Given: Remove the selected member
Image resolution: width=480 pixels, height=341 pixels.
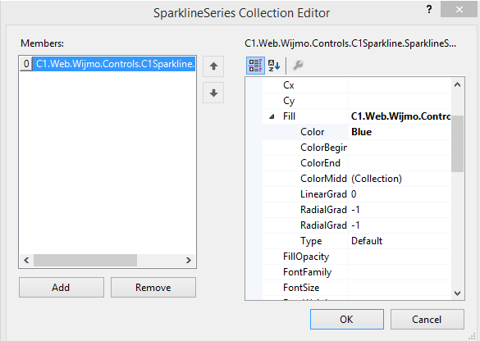Looking at the screenshot, I should click(x=153, y=288).
